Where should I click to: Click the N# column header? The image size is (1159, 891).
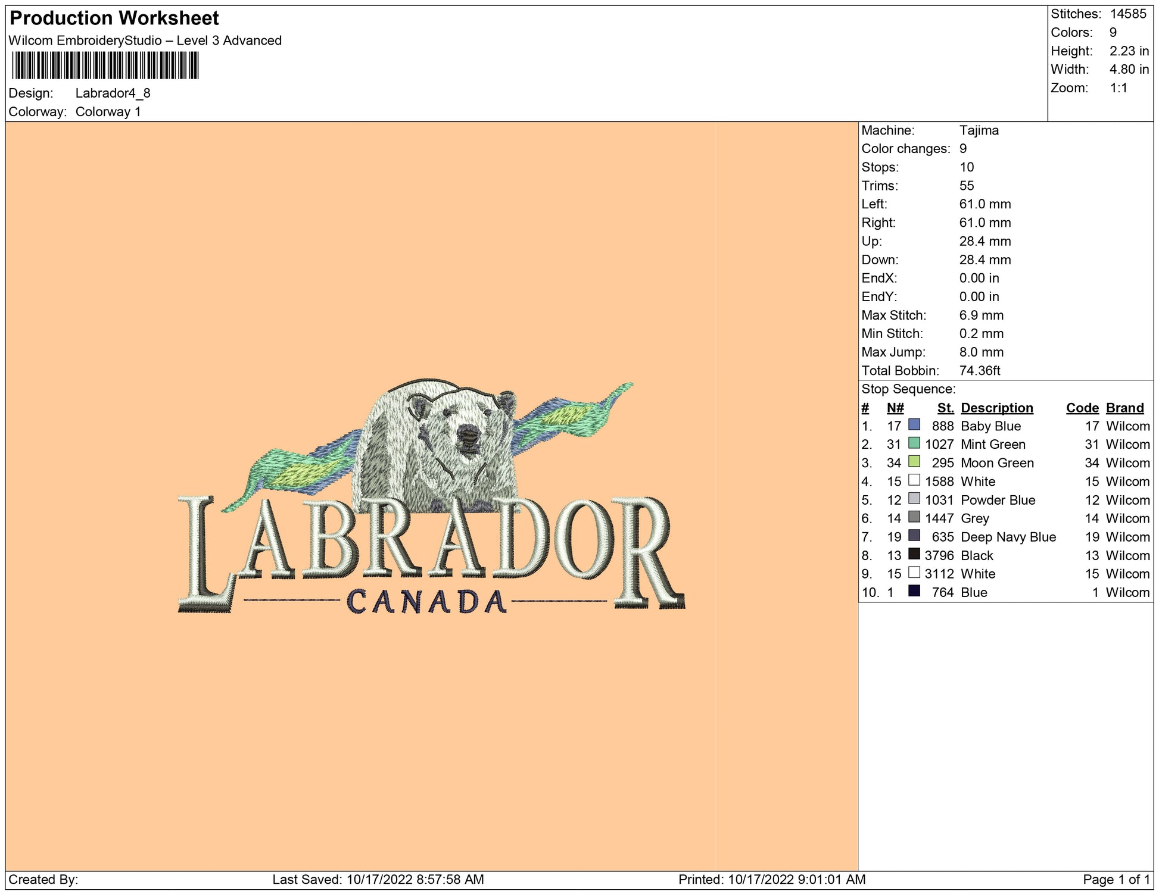pos(895,408)
